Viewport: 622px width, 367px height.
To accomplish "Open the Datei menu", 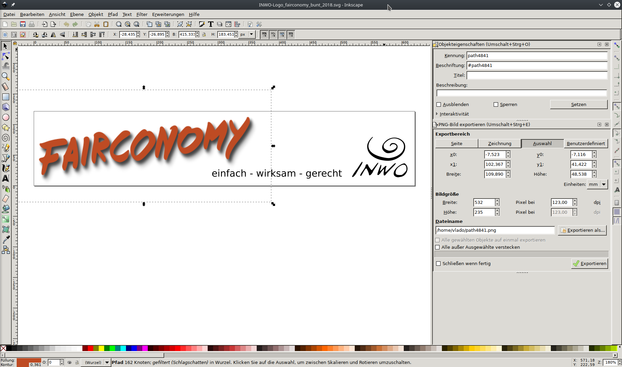I will coord(9,14).
